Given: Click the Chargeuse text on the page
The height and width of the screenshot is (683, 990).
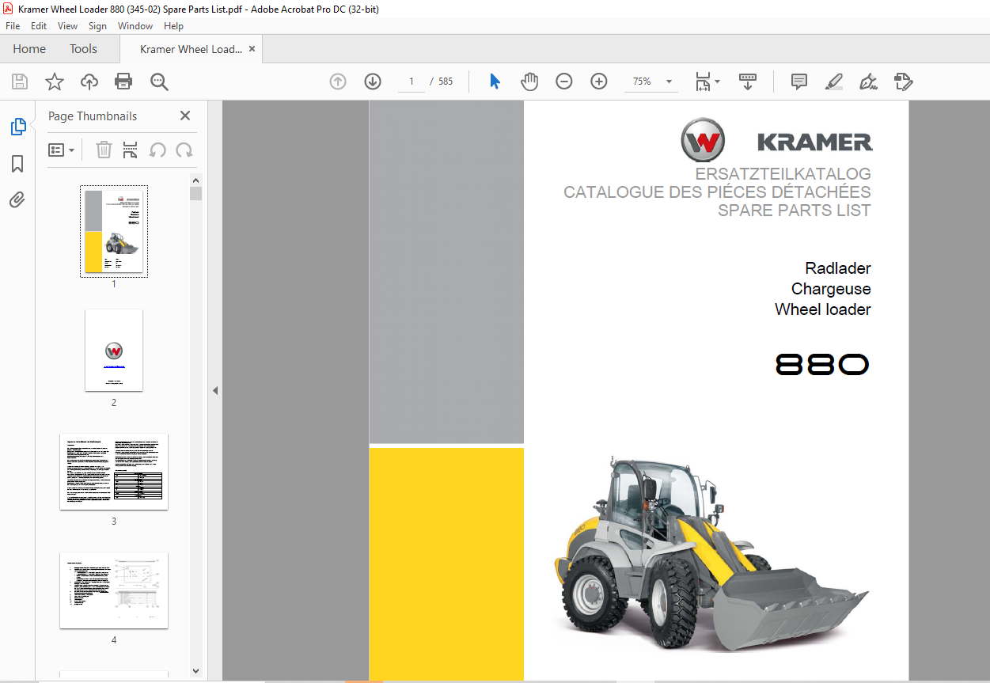Looking at the screenshot, I should 831,289.
